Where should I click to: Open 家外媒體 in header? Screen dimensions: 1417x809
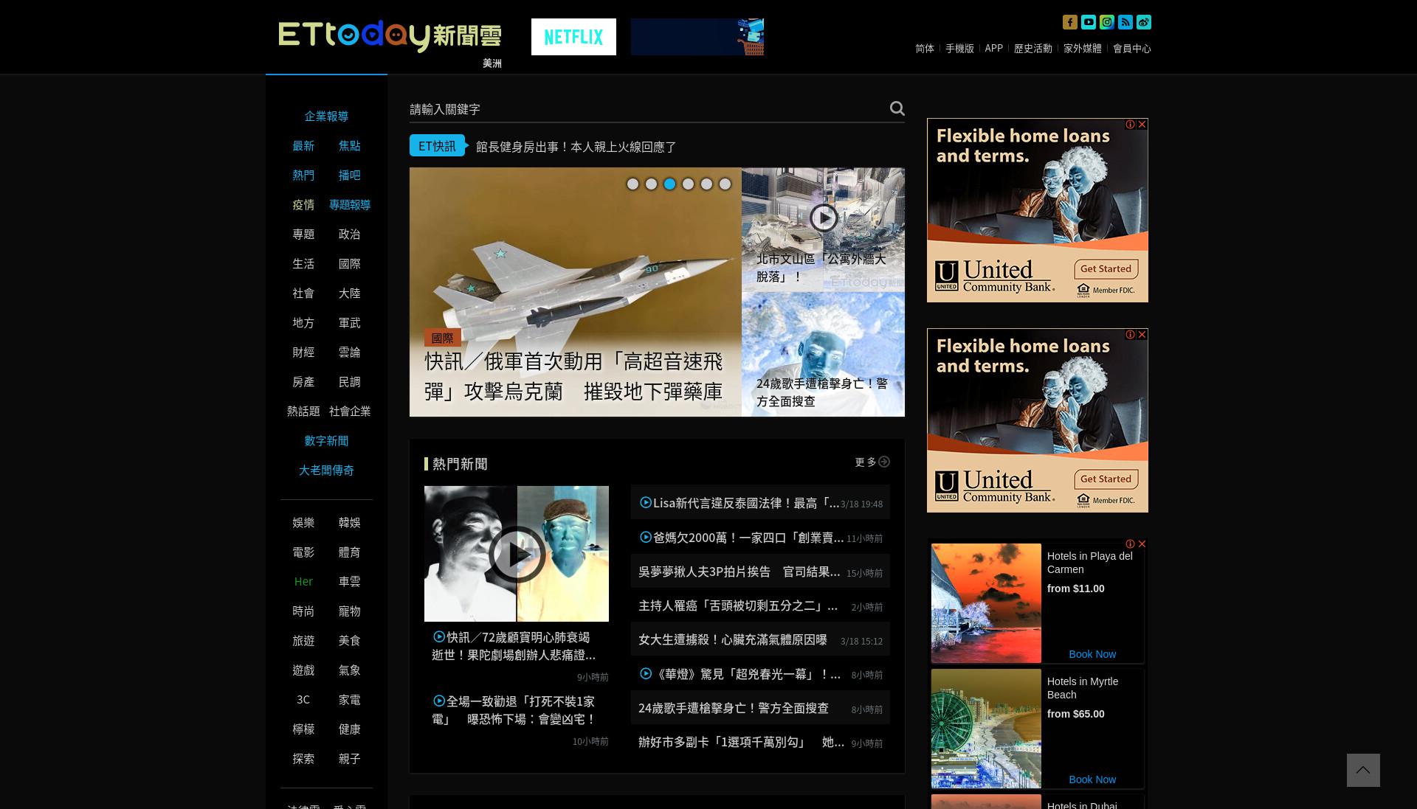(x=1083, y=49)
